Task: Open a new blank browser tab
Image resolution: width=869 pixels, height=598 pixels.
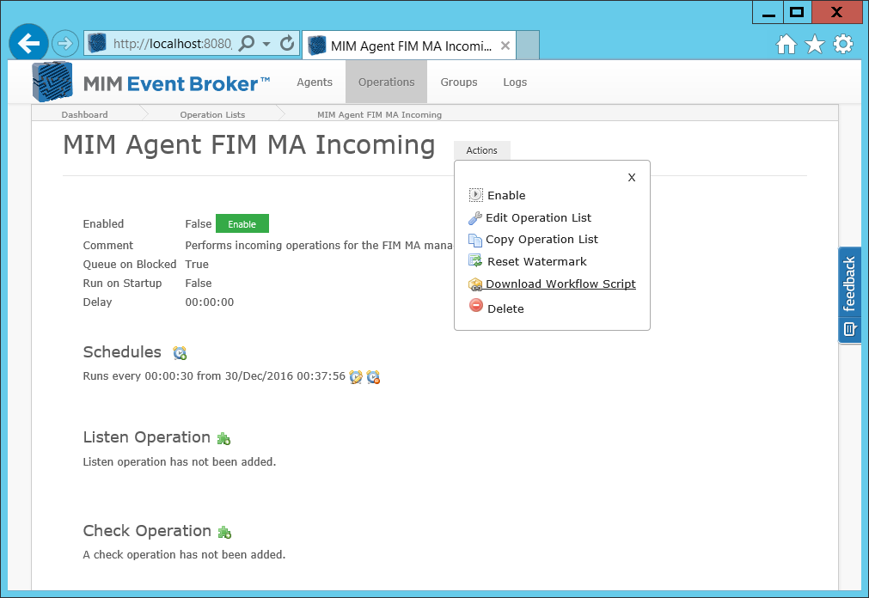Action: click(x=528, y=46)
